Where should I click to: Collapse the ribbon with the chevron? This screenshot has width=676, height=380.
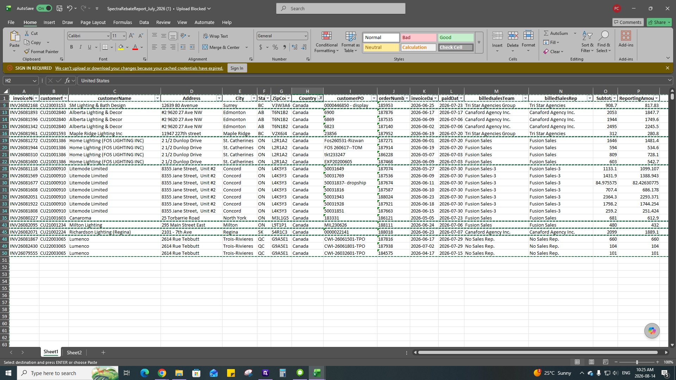pos(668,58)
